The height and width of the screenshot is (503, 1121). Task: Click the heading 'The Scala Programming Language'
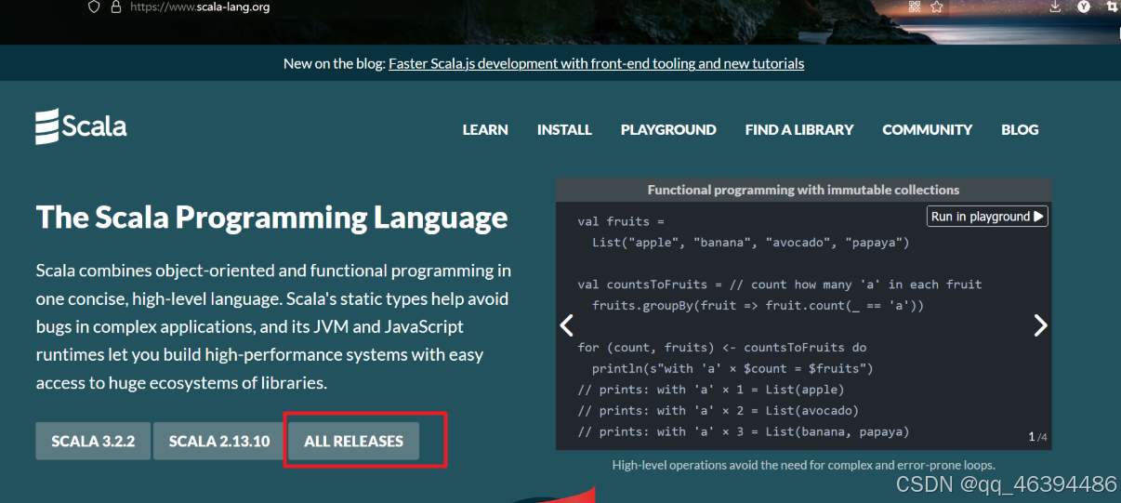click(271, 218)
